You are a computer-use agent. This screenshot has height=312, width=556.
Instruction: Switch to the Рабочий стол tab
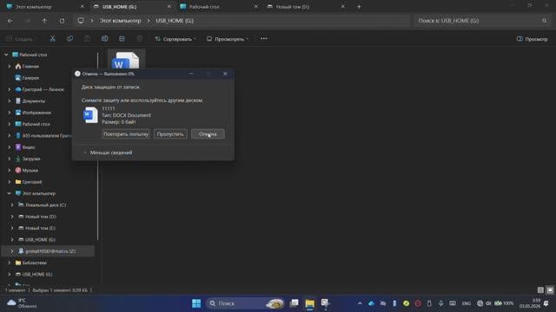[204, 7]
